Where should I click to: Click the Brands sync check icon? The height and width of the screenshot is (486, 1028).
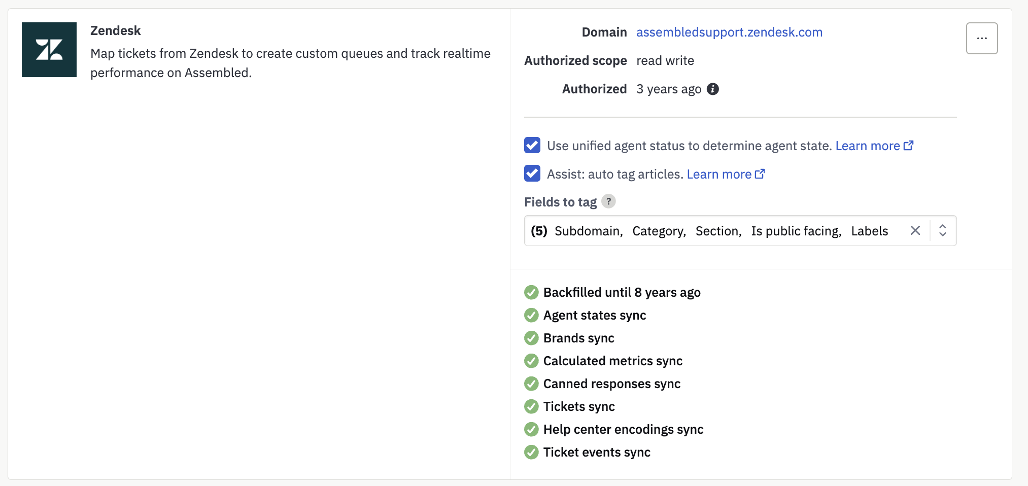531,338
